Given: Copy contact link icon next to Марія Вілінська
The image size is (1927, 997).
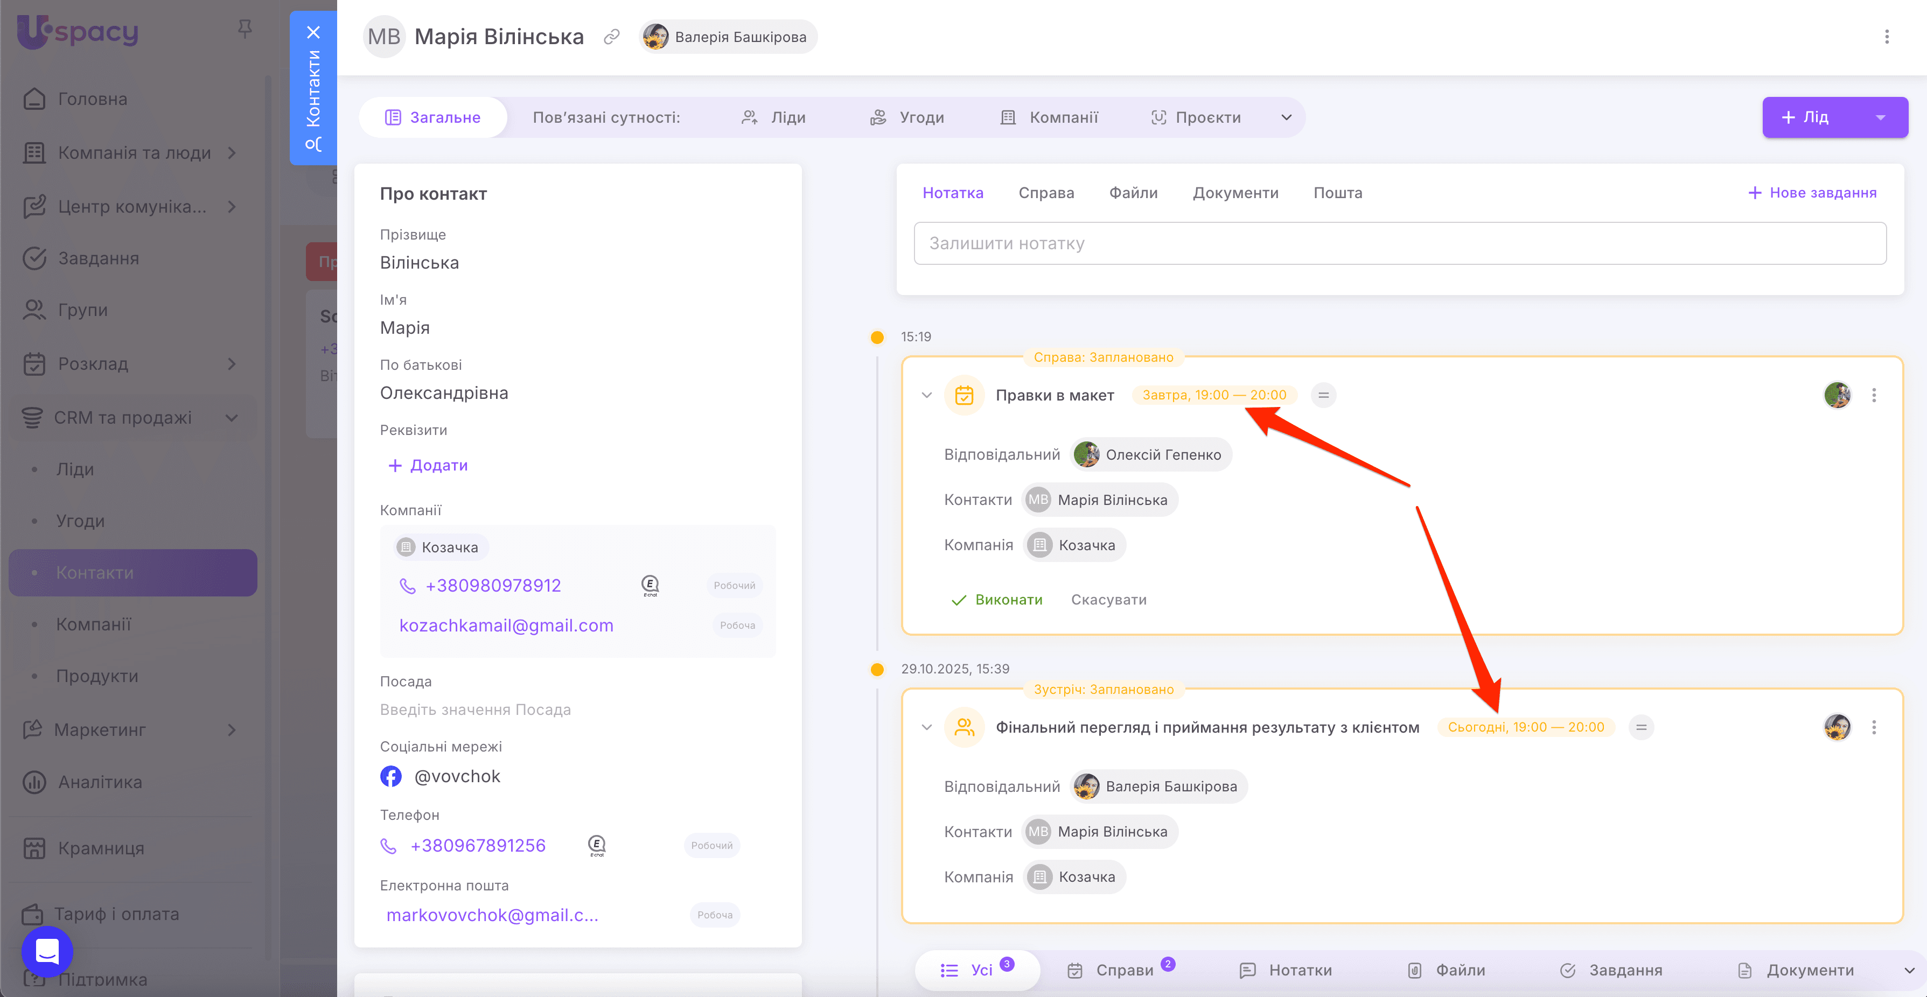Looking at the screenshot, I should click(612, 37).
